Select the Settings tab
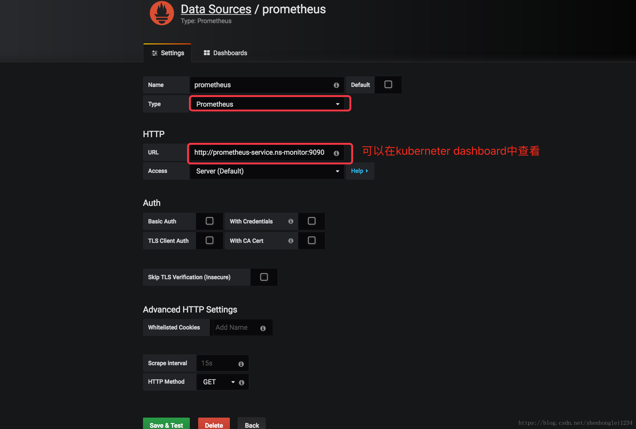 click(168, 53)
